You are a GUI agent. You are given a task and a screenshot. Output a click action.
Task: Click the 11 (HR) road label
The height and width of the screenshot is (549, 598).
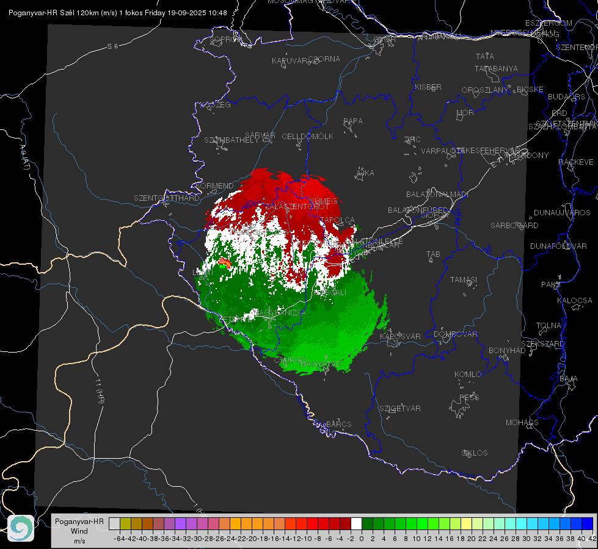(x=100, y=391)
